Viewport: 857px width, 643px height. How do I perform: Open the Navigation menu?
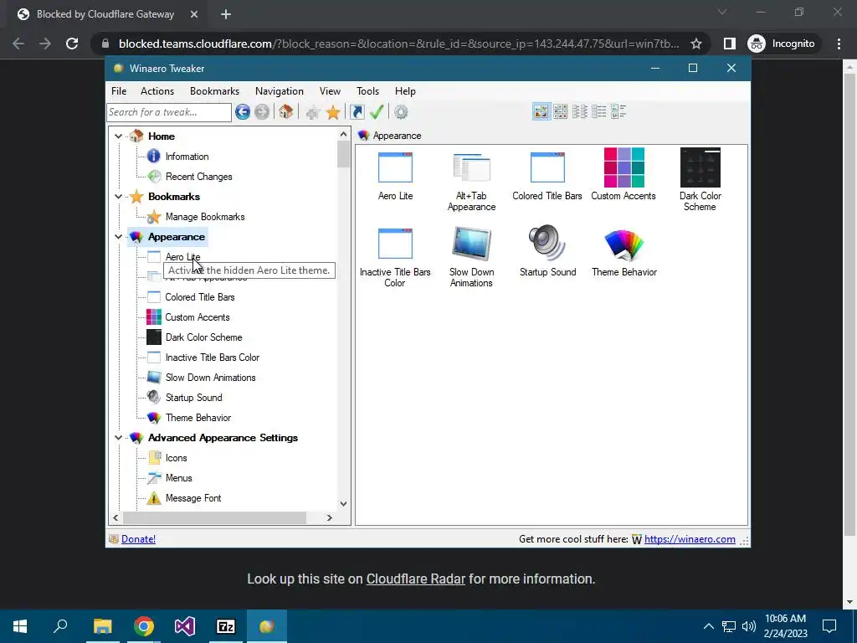[x=280, y=91]
